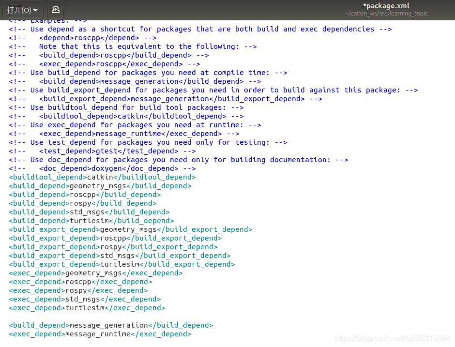Click 'build against this package' comment
This screenshot has width=455, height=347.
click(213, 90)
